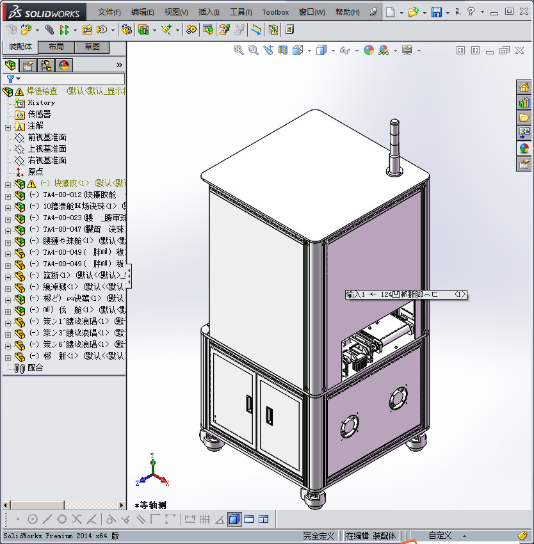Click tree horizontal scrollbar right arrow
This screenshot has height=544, width=534.
click(x=121, y=505)
